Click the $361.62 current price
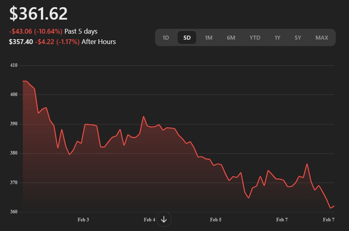Image resolution: width=349 pixels, height=231 pixels. click(x=38, y=14)
